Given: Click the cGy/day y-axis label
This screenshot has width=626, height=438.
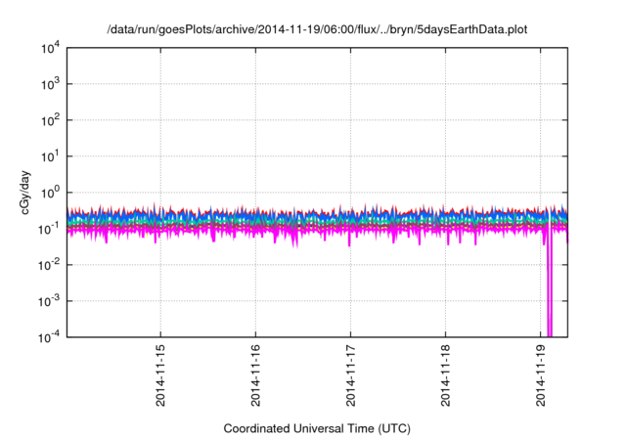Looking at the screenshot, I should point(24,193).
